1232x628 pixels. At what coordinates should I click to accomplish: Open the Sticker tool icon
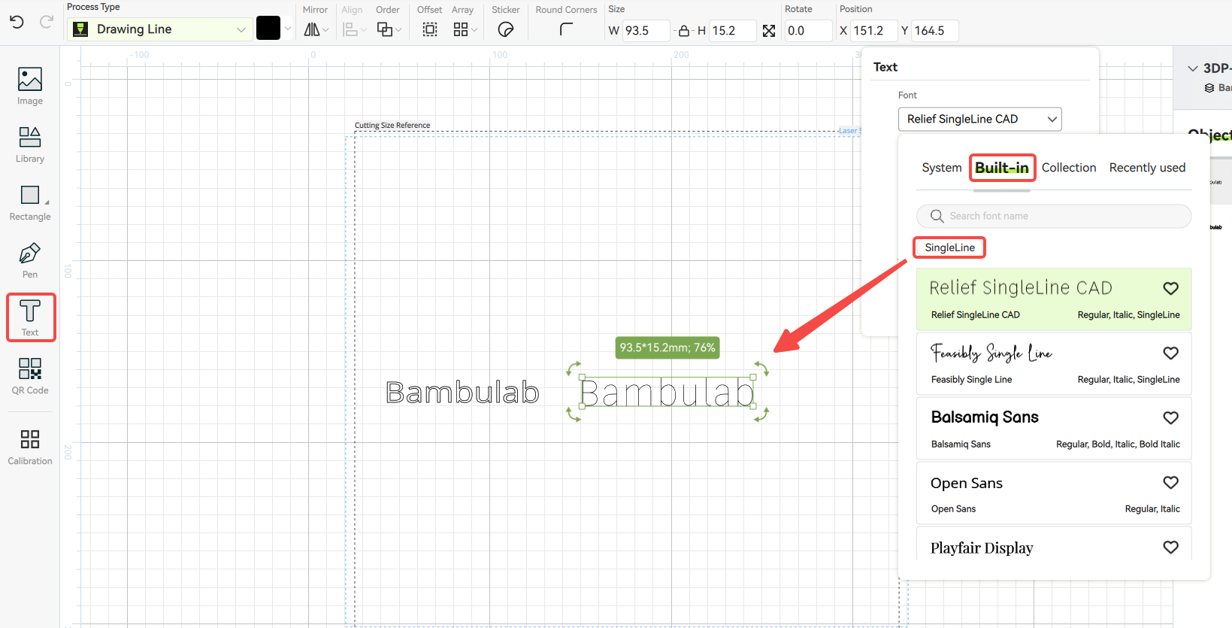506,29
